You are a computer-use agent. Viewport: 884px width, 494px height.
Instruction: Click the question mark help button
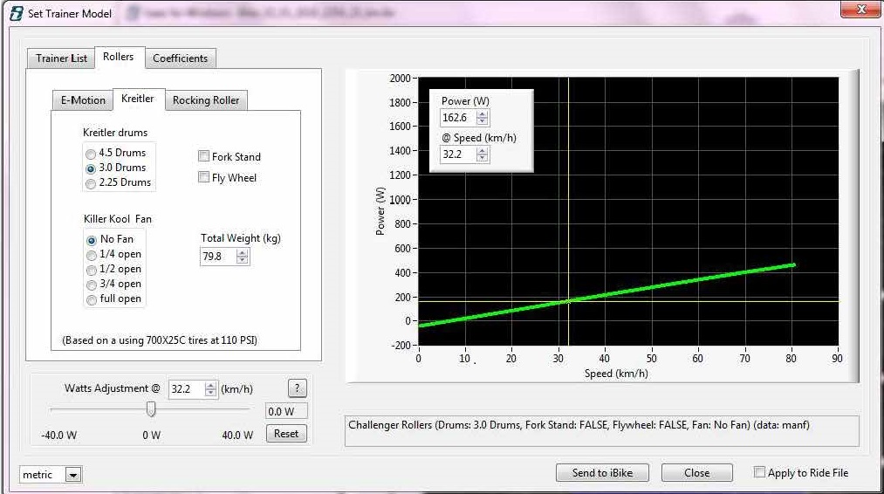(x=297, y=389)
